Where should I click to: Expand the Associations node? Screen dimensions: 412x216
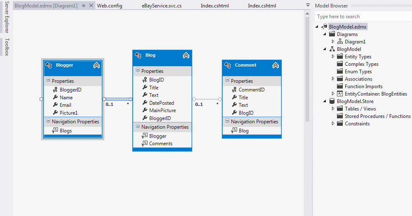(x=333, y=79)
